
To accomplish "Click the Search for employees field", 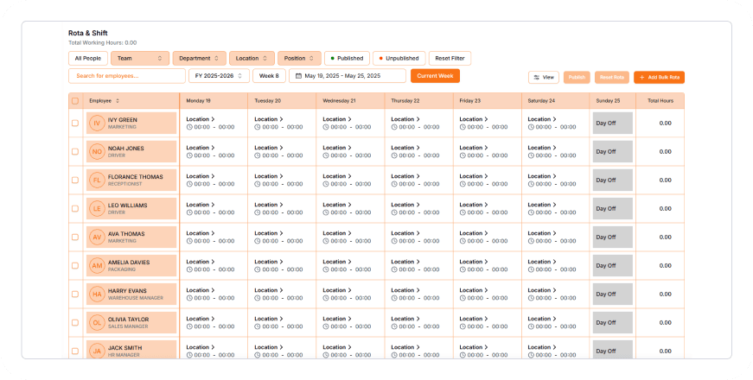I will pyautogui.click(x=126, y=76).
